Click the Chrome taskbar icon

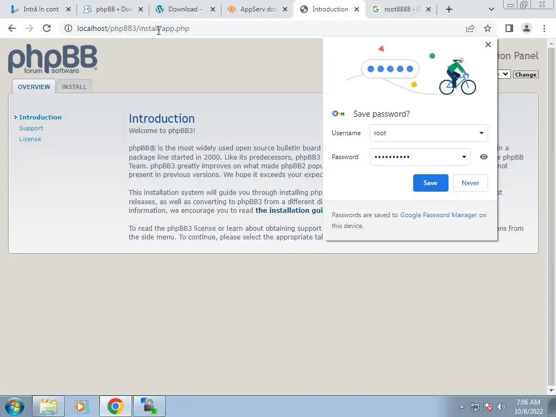pos(115,406)
